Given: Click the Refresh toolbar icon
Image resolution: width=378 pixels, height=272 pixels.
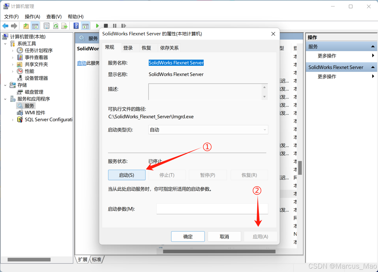Looking at the screenshot, I should click(x=56, y=26).
